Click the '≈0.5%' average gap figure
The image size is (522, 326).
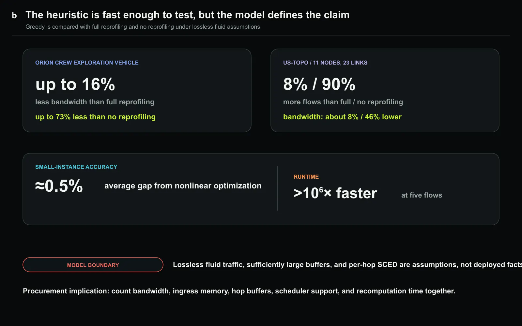(x=59, y=186)
